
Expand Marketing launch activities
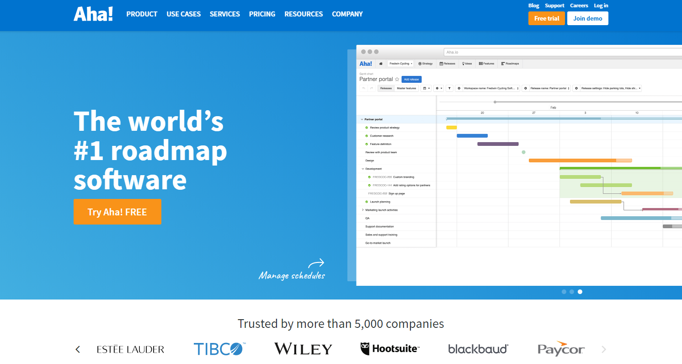(363, 210)
